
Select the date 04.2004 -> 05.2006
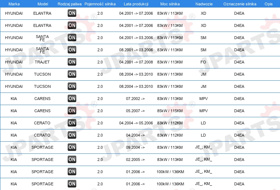point(136,123)
